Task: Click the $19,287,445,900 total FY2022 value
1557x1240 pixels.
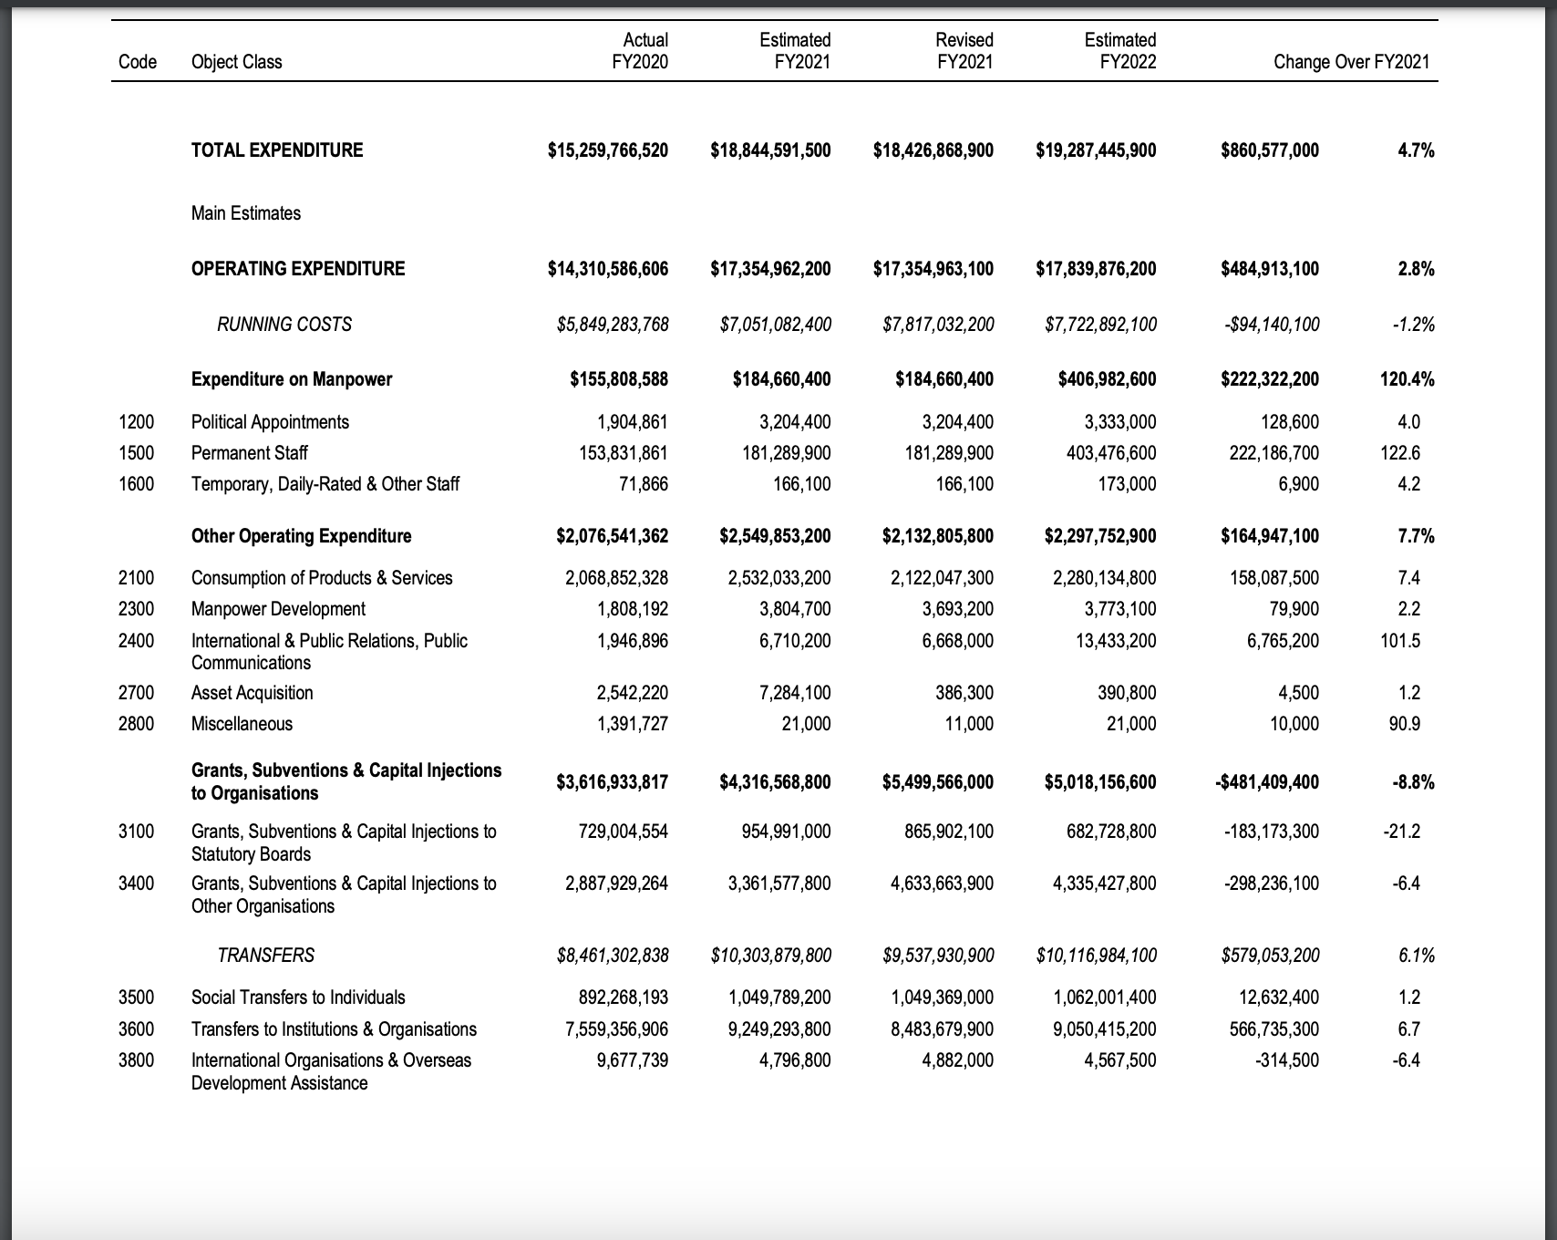Action: coord(1096,150)
